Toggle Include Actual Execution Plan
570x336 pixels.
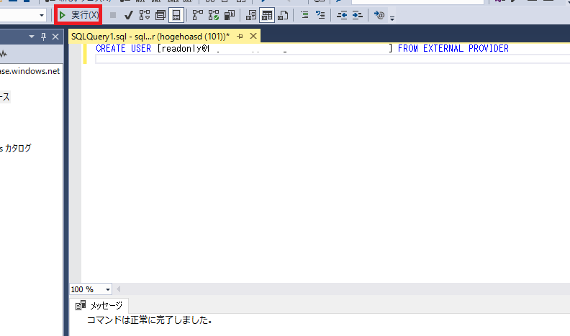[197, 15]
